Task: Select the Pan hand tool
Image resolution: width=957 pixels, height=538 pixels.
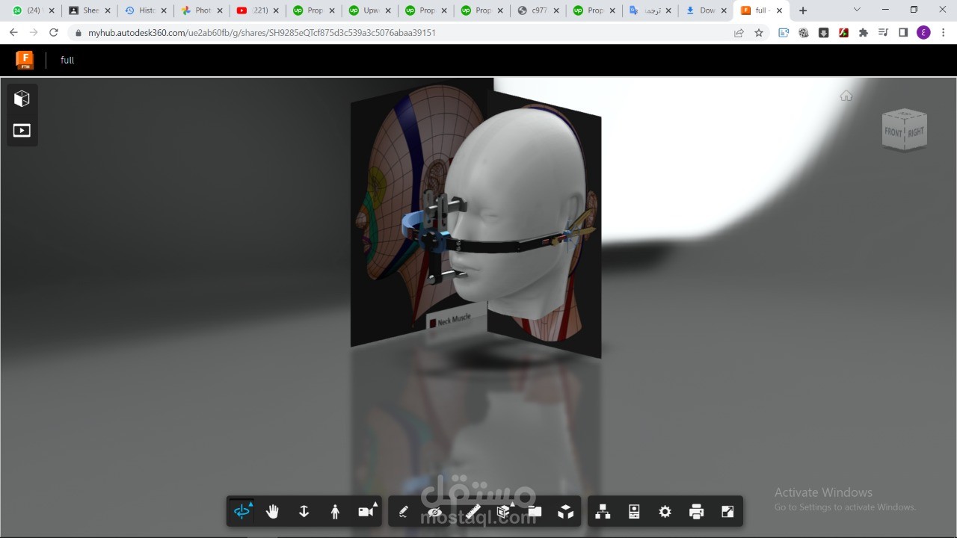Action: coord(273,512)
